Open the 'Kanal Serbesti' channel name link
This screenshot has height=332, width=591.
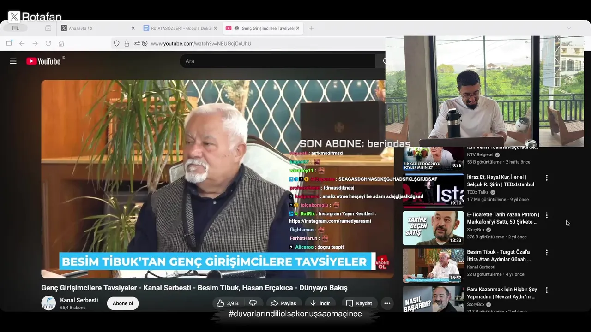pos(79,300)
